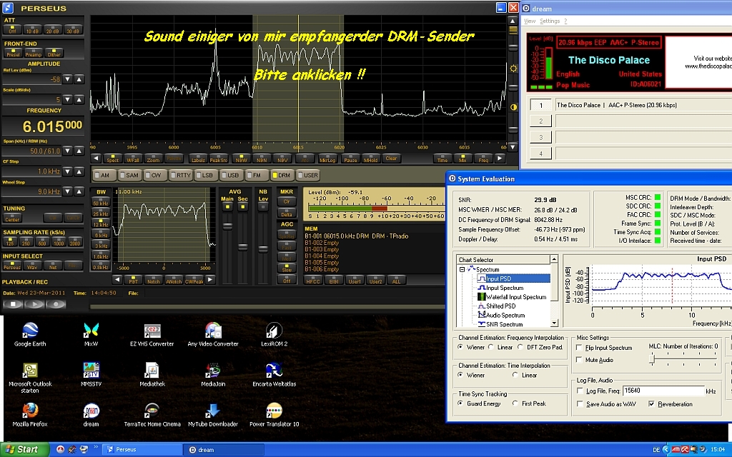Launch Mozilla Firefox from desktop

(30, 415)
